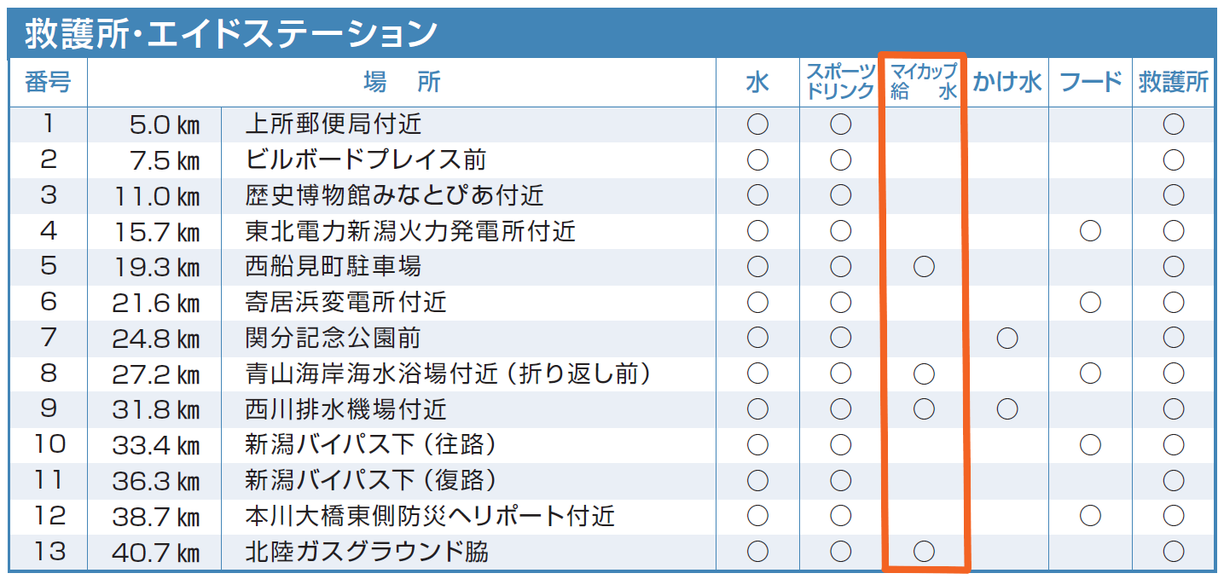The width and height of the screenshot is (1224, 579).
Task: Click the 救護所 circle for station 11
Action: pyautogui.click(x=1174, y=481)
